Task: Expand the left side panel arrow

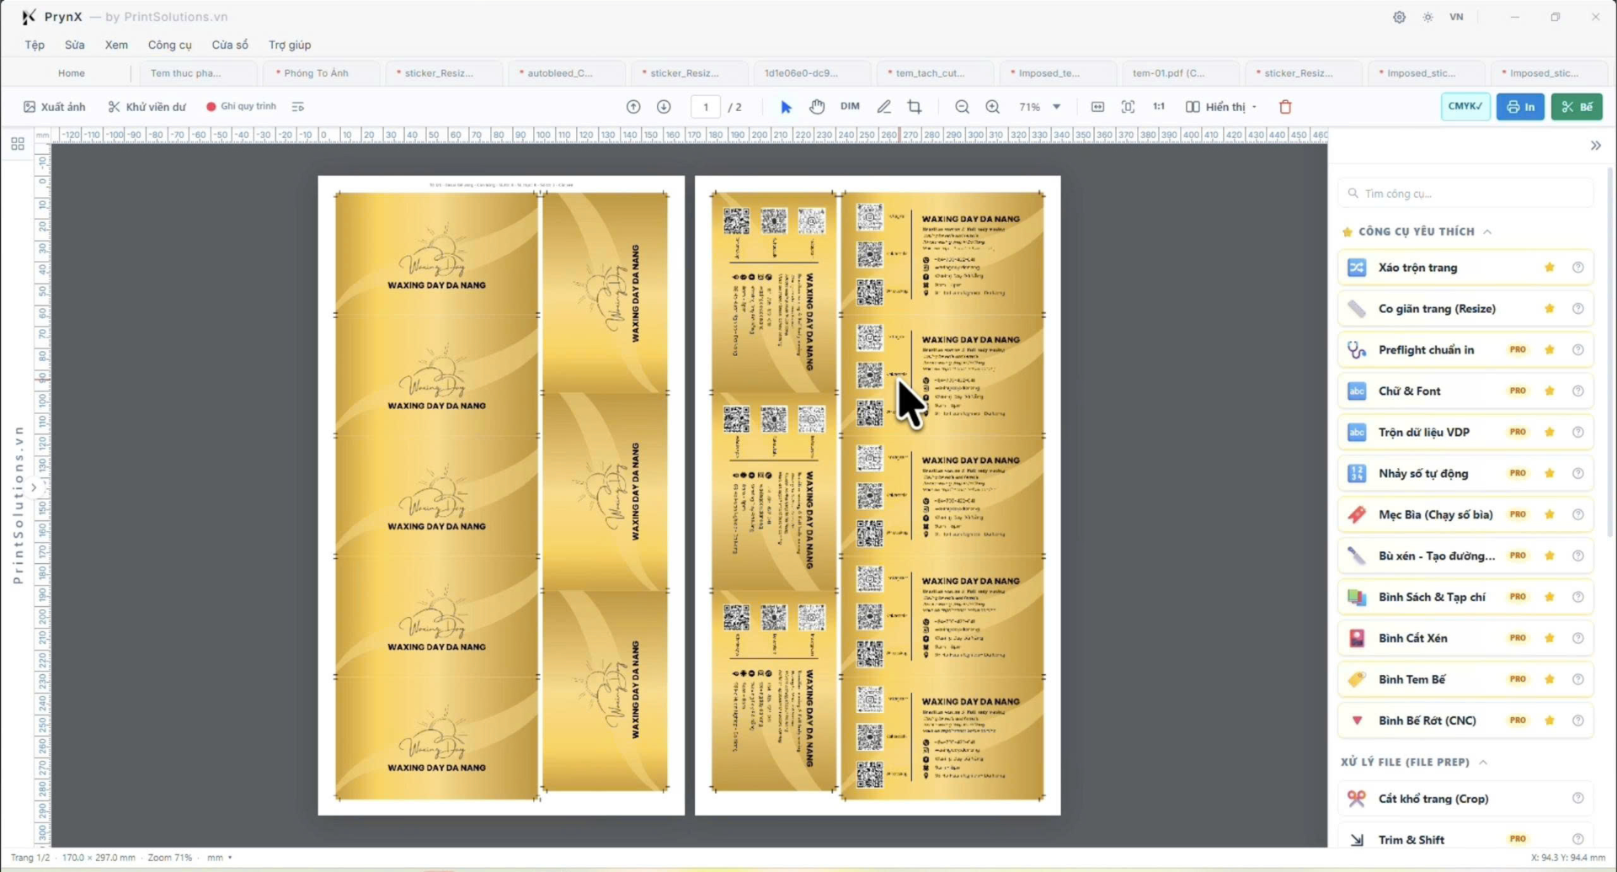Action: coord(34,487)
